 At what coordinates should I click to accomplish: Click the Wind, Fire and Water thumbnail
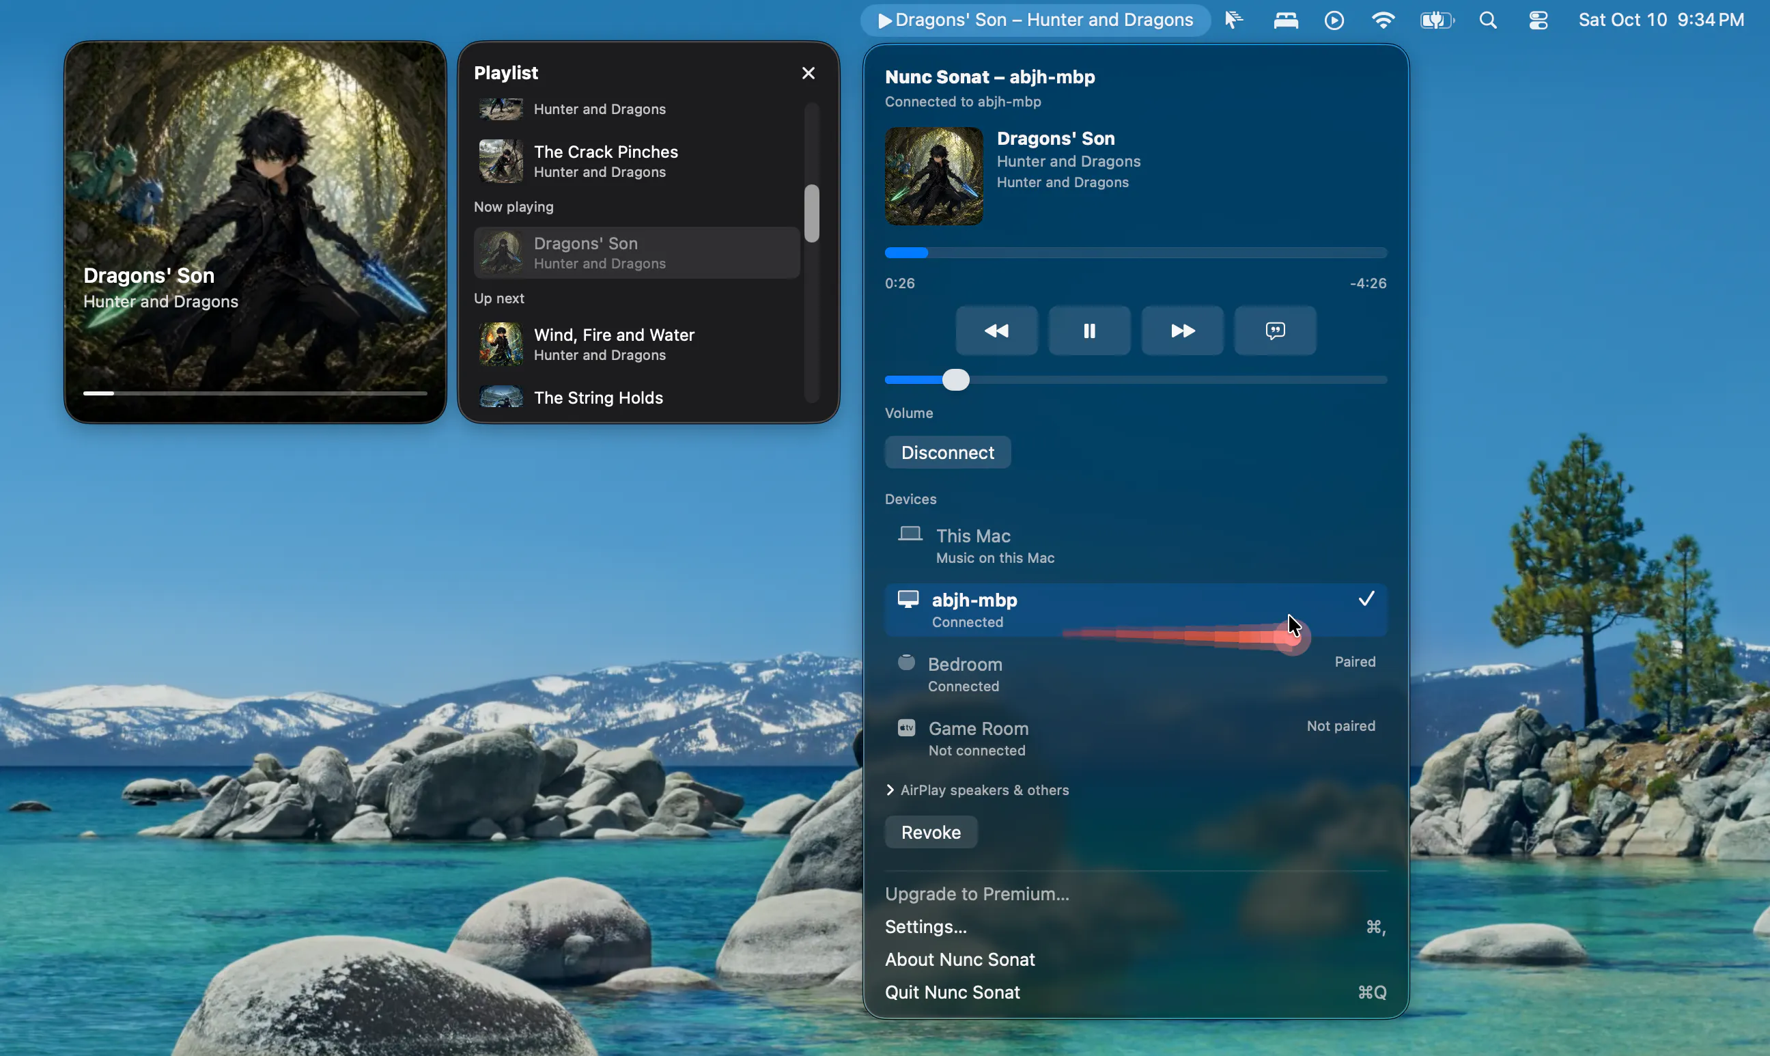[x=501, y=344]
